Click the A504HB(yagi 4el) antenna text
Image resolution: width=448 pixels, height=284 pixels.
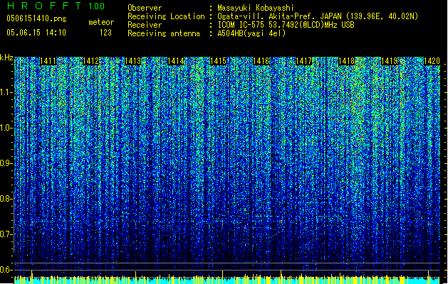[x=251, y=33]
